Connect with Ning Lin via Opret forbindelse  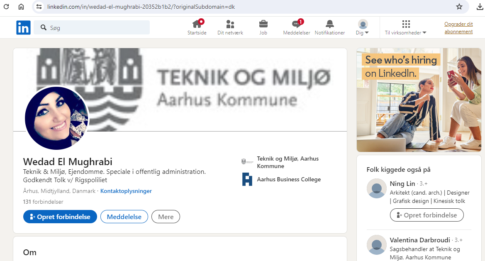[427, 215]
